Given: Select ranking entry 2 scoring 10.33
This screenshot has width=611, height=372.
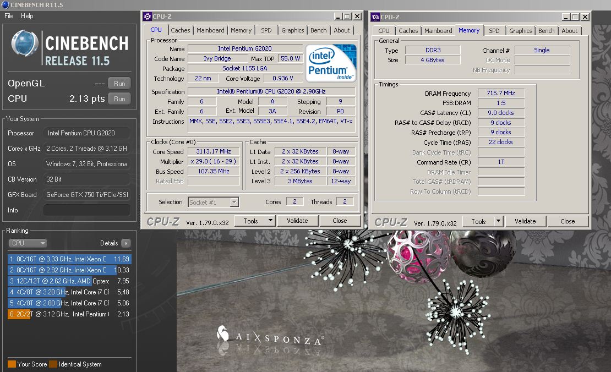Looking at the screenshot, I should [x=69, y=270].
